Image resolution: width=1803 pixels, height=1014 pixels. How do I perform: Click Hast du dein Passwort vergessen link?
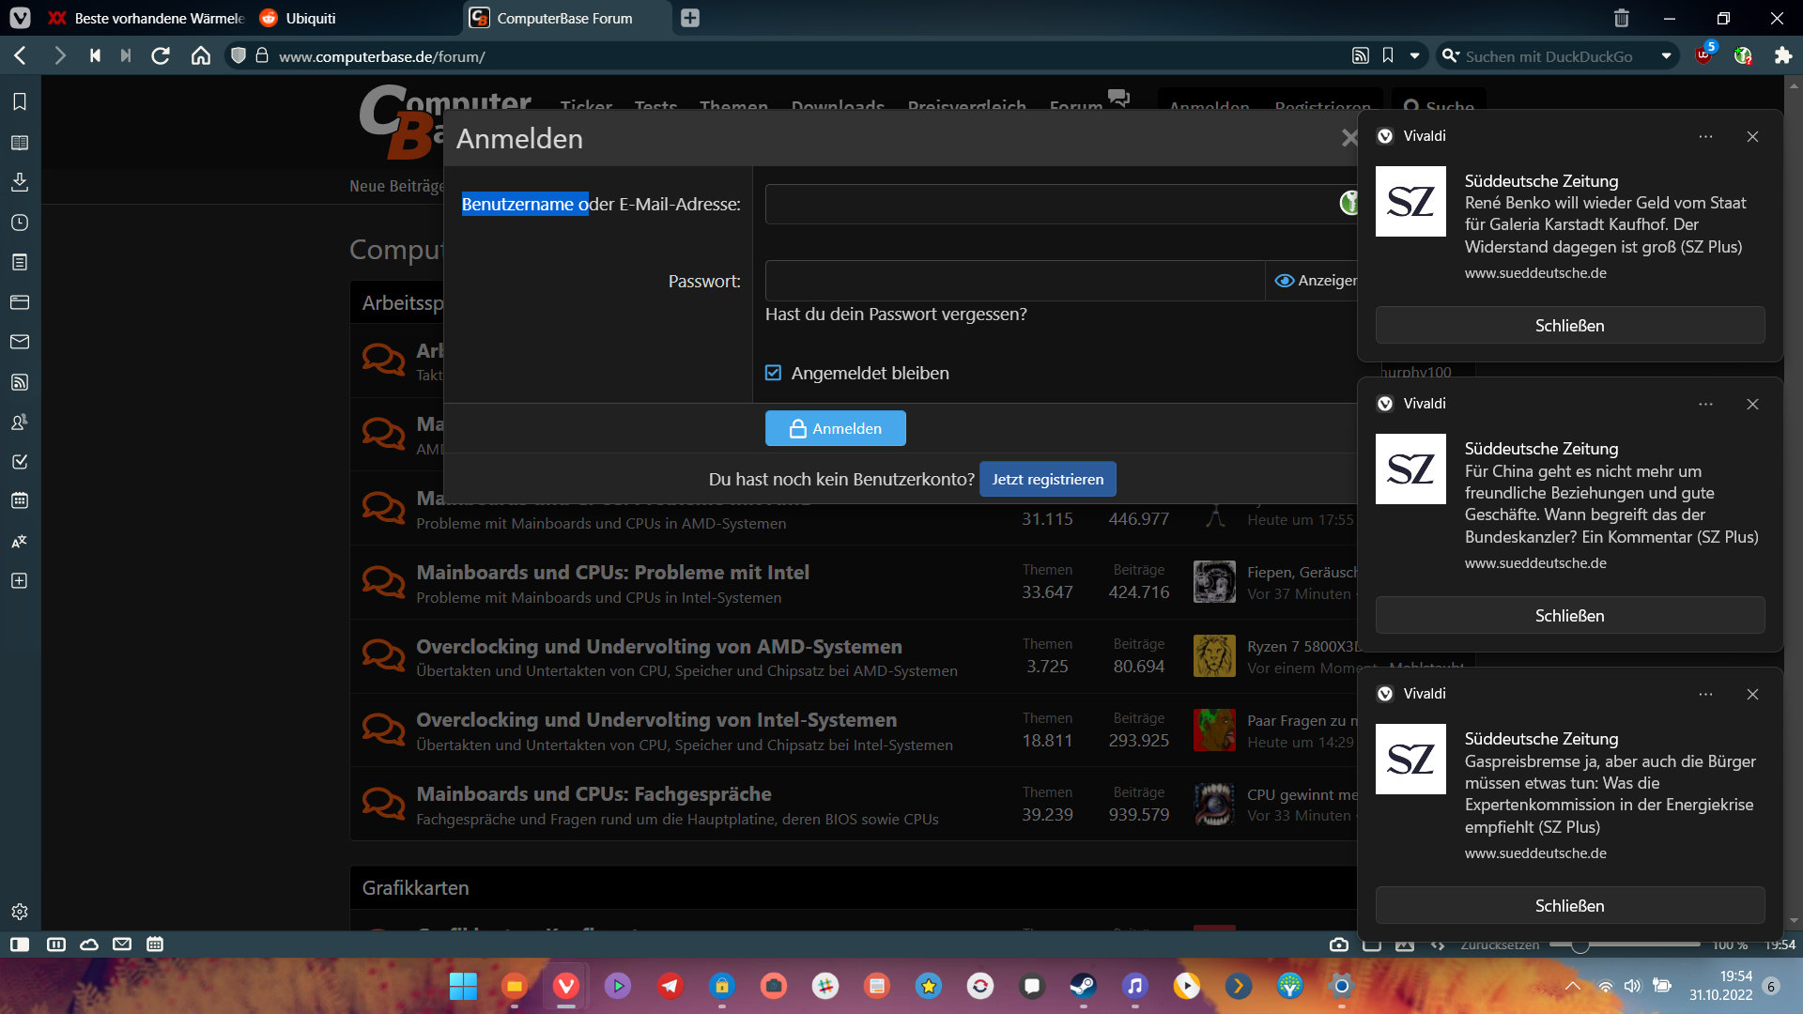click(x=896, y=315)
